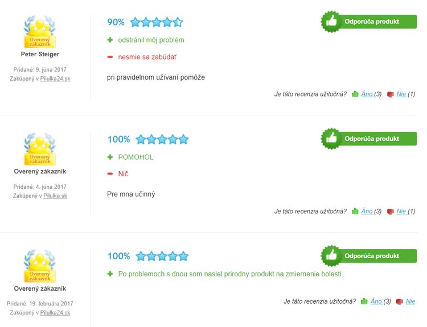Vote Áno on the POMOHOL review
Screen dimensions: 427x327
coord(367,212)
